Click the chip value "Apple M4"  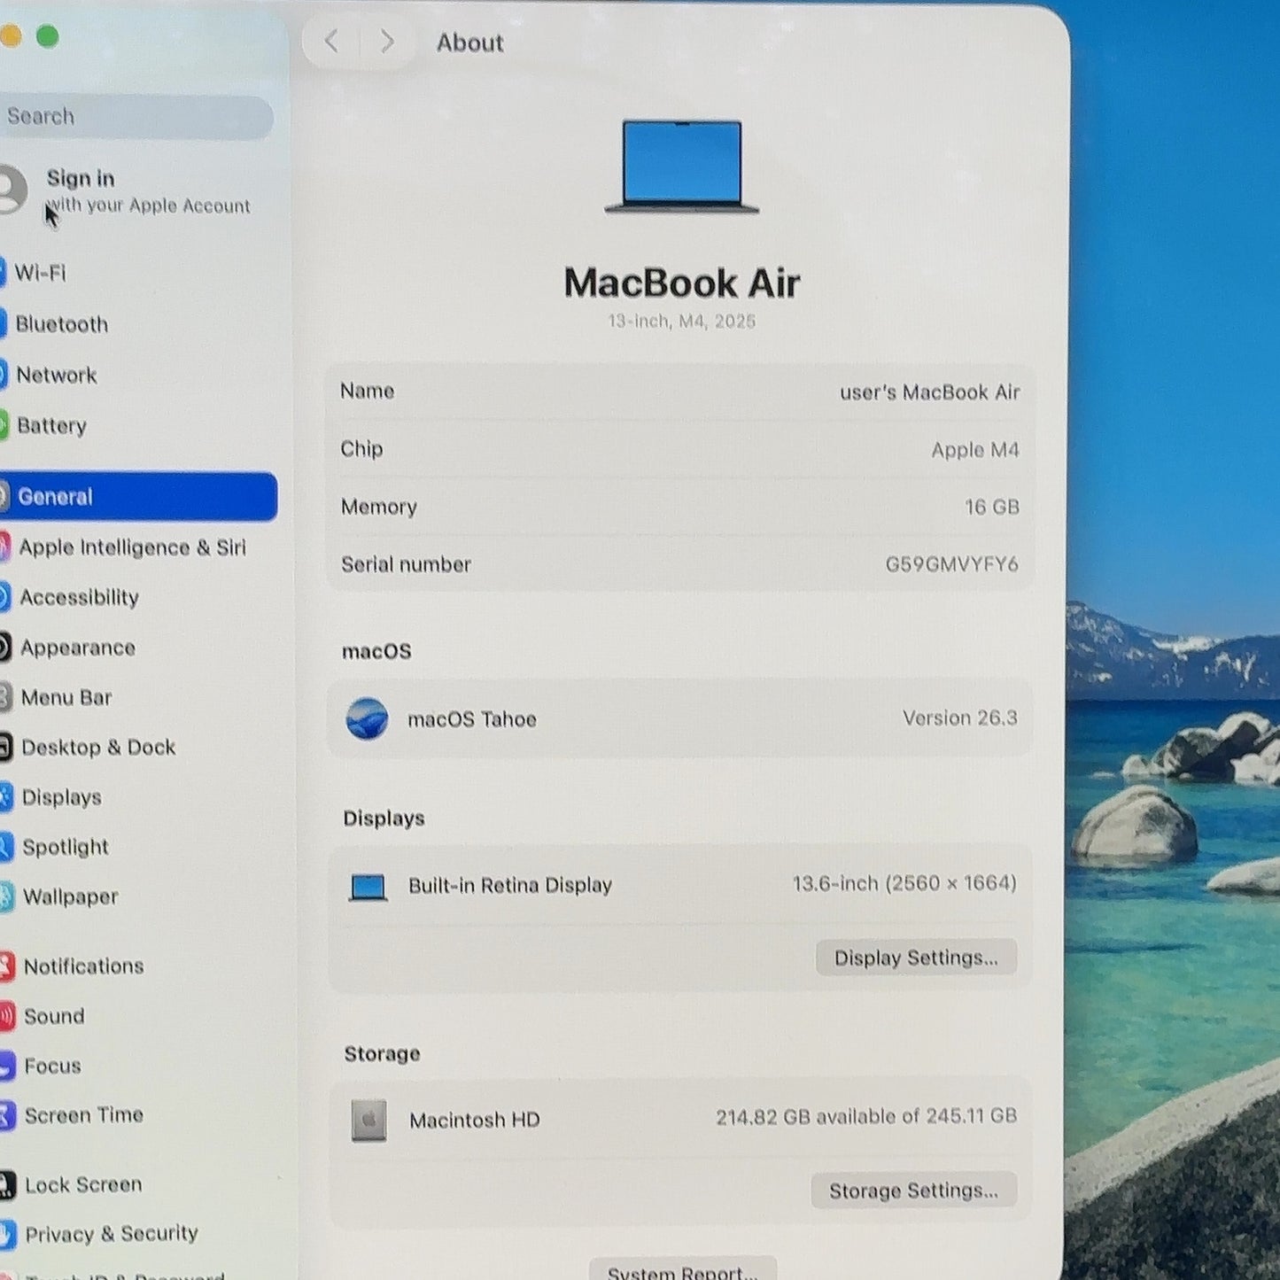tap(975, 450)
